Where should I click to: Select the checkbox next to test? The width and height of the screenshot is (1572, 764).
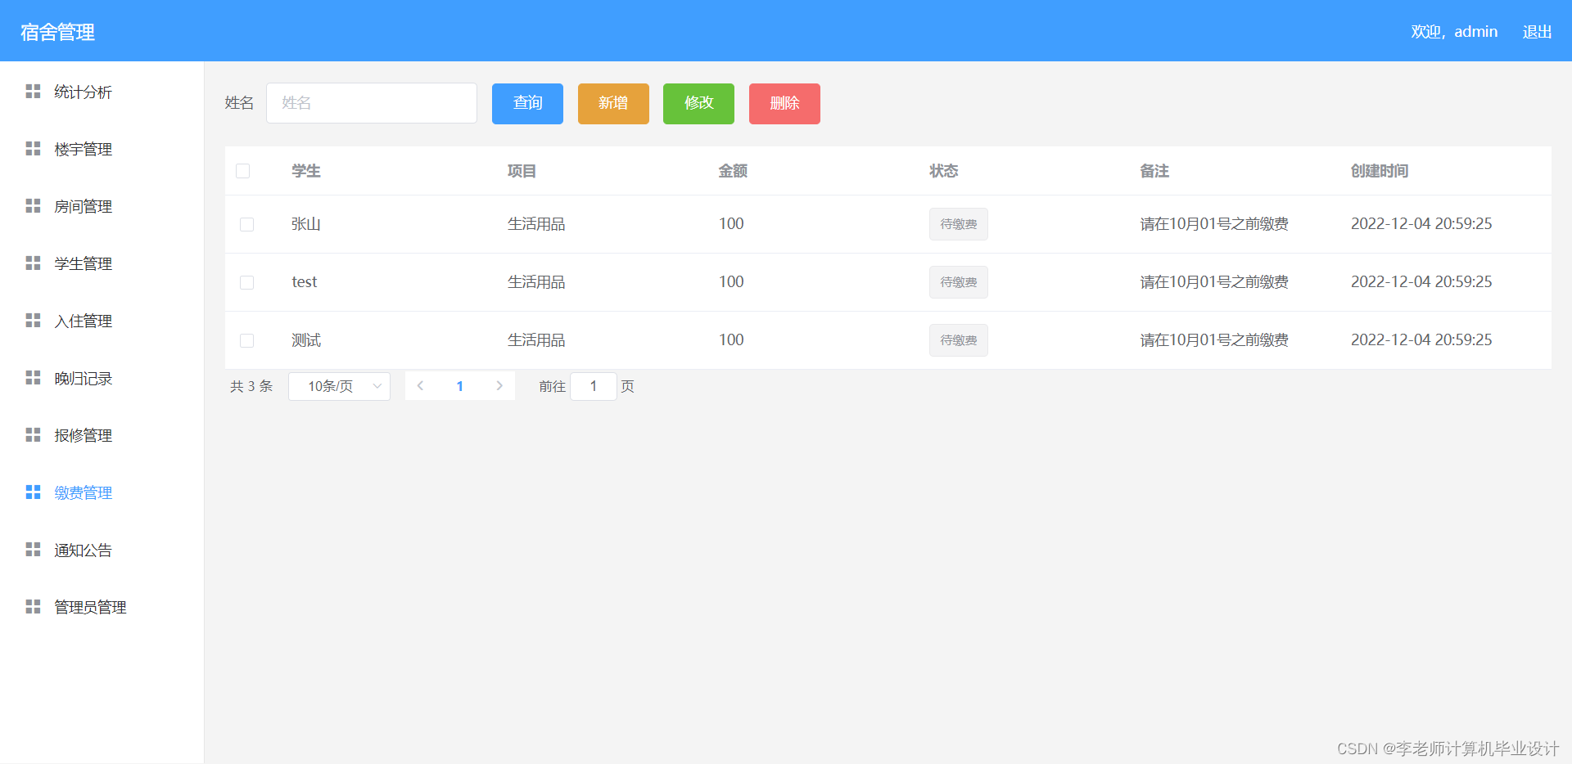tap(246, 282)
